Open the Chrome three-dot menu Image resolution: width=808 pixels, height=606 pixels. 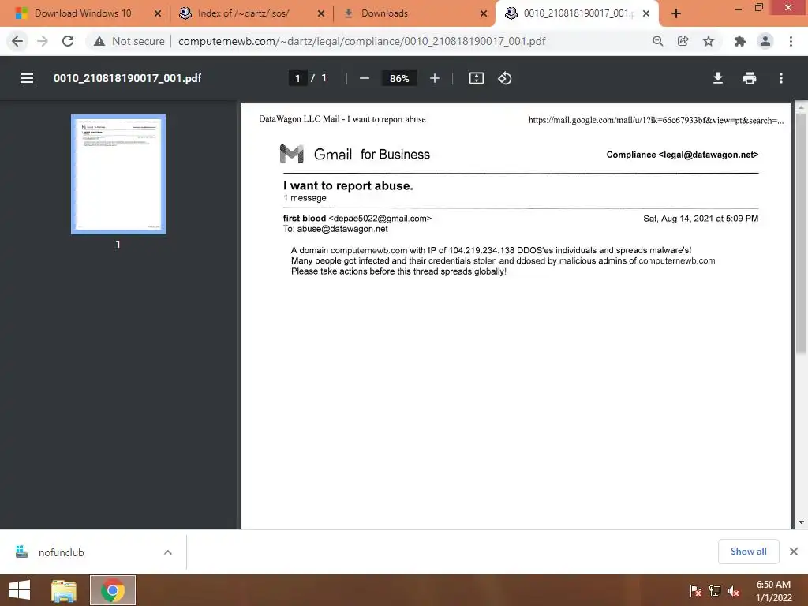coord(791,41)
